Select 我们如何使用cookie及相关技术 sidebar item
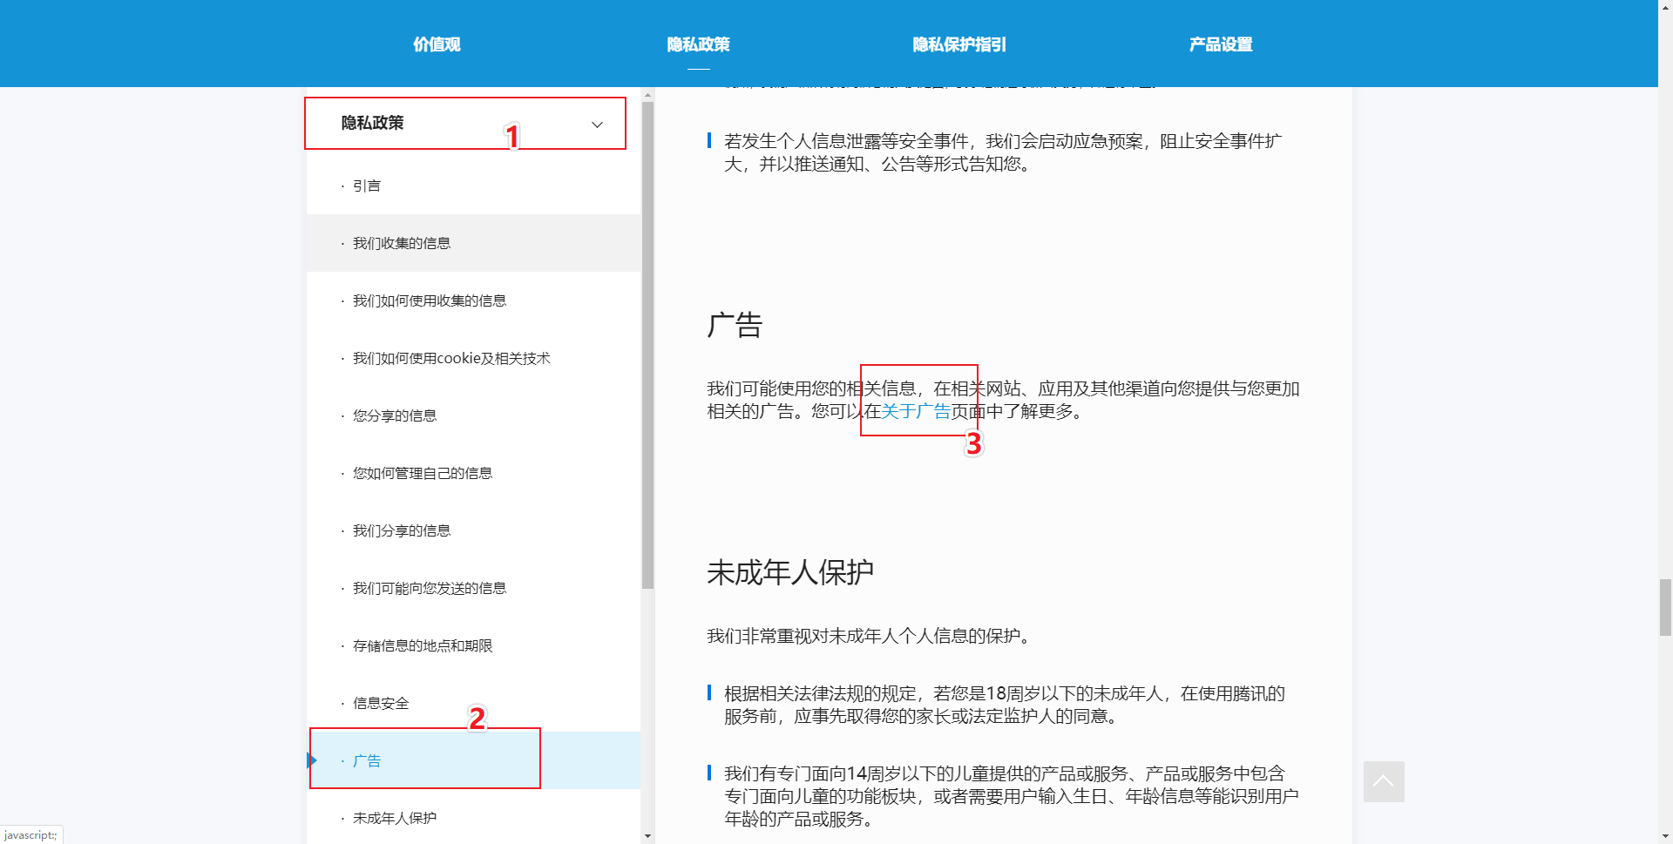 pyautogui.click(x=473, y=358)
